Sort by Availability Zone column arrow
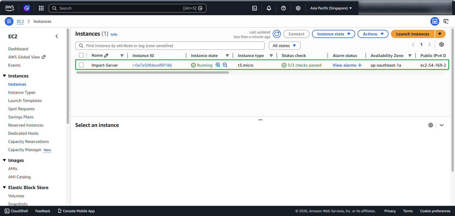 tap(410, 56)
